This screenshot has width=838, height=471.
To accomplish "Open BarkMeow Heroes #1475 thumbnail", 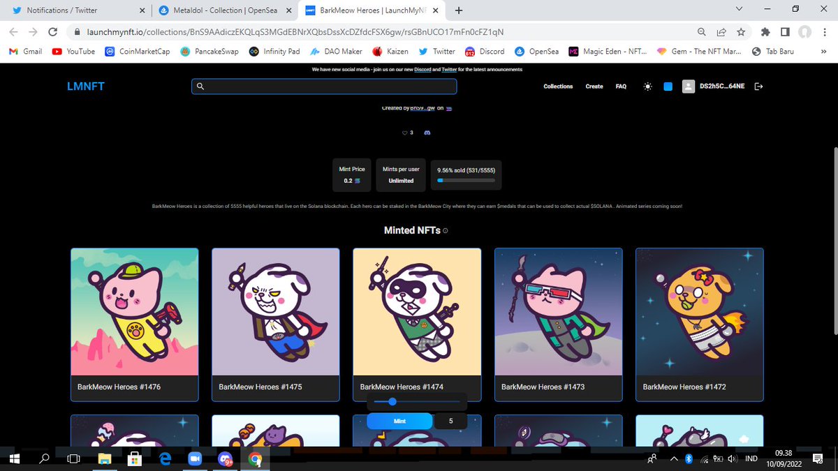I will (276, 312).
